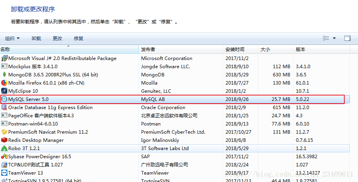Image resolution: width=358 pixels, height=182 pixels.
Task: Click the Robo 3T icon
Action: 4,148
